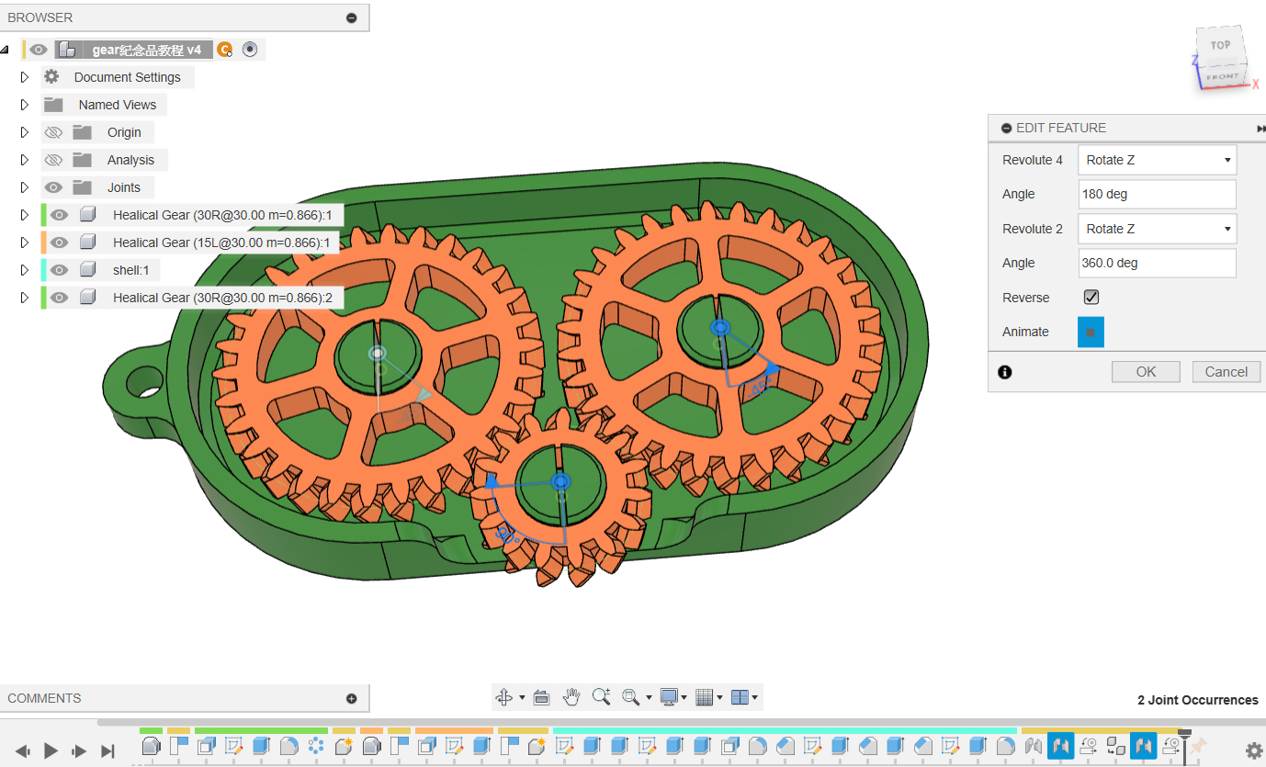Click the ViewCube TOP face

1219,45
